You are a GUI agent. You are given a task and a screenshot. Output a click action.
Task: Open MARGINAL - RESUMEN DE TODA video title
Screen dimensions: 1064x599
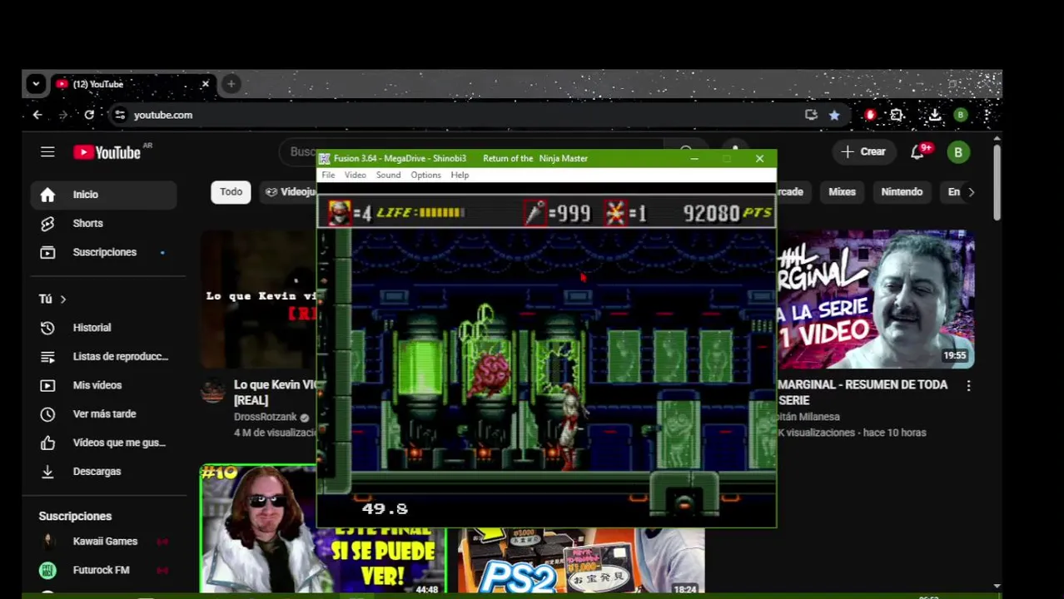(863, 393)
